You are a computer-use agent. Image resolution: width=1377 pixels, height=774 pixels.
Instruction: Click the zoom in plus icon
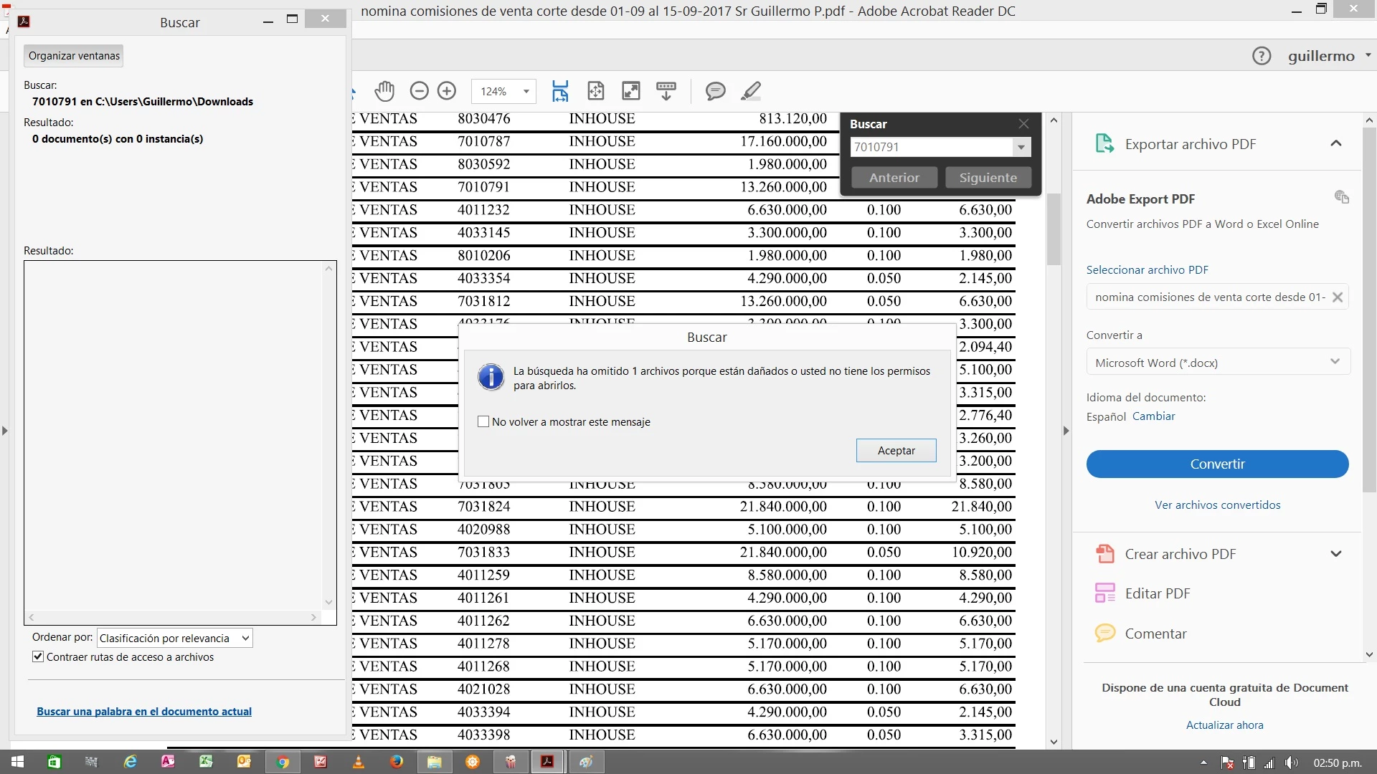click(x=447, y=91)
